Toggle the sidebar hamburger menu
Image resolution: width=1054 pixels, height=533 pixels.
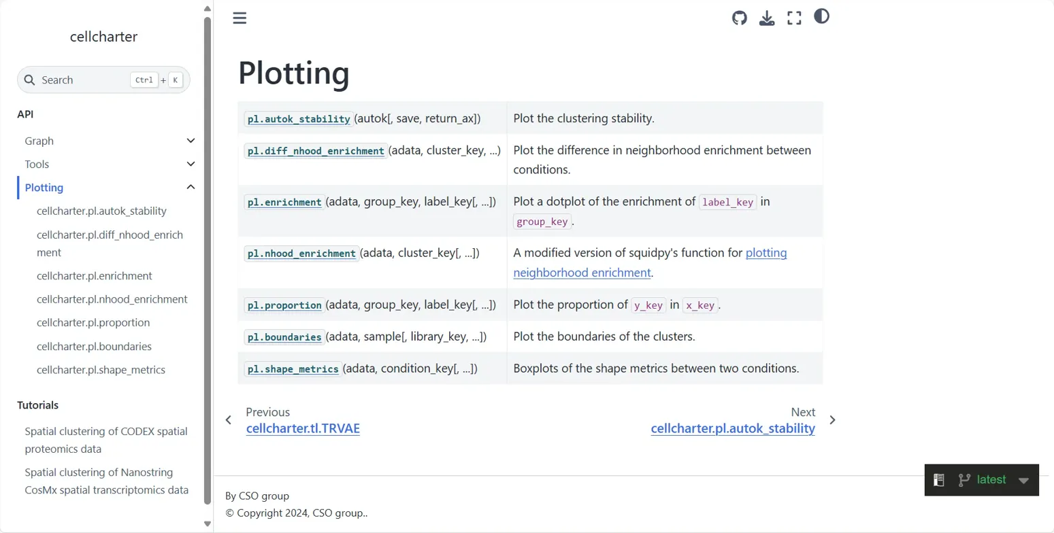[x=240, y=18]
